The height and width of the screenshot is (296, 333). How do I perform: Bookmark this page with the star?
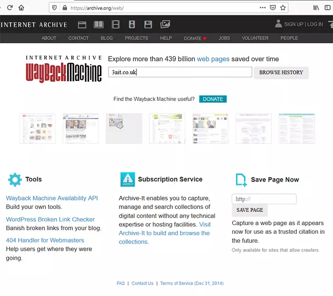coord(283,8)
